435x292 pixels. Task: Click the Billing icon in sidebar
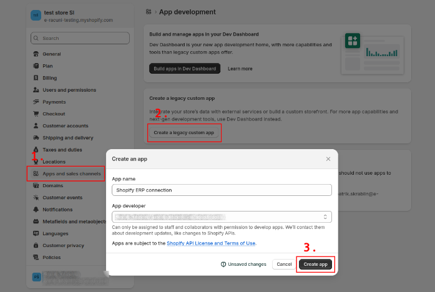click(37, 78)
